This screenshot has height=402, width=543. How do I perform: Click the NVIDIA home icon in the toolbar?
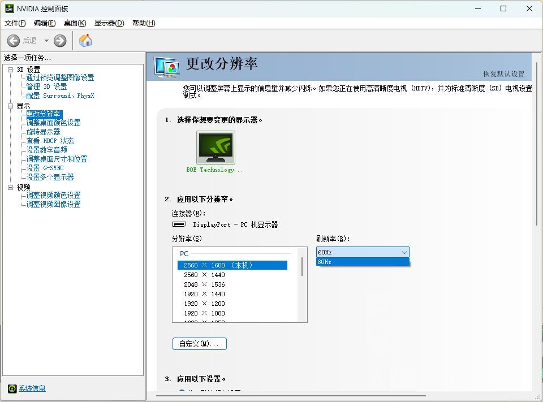pos(85,40)
